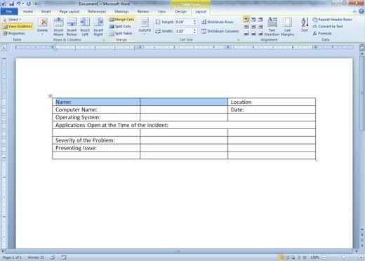Screen dimensions: 365x261
Task: Switch to the Page Layout tab
Action: click(x=69, y=11)
